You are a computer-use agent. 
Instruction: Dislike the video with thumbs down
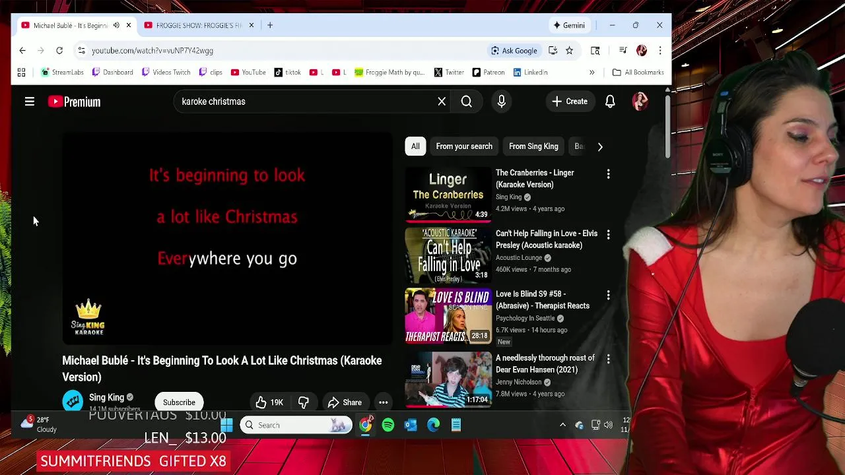304,402
